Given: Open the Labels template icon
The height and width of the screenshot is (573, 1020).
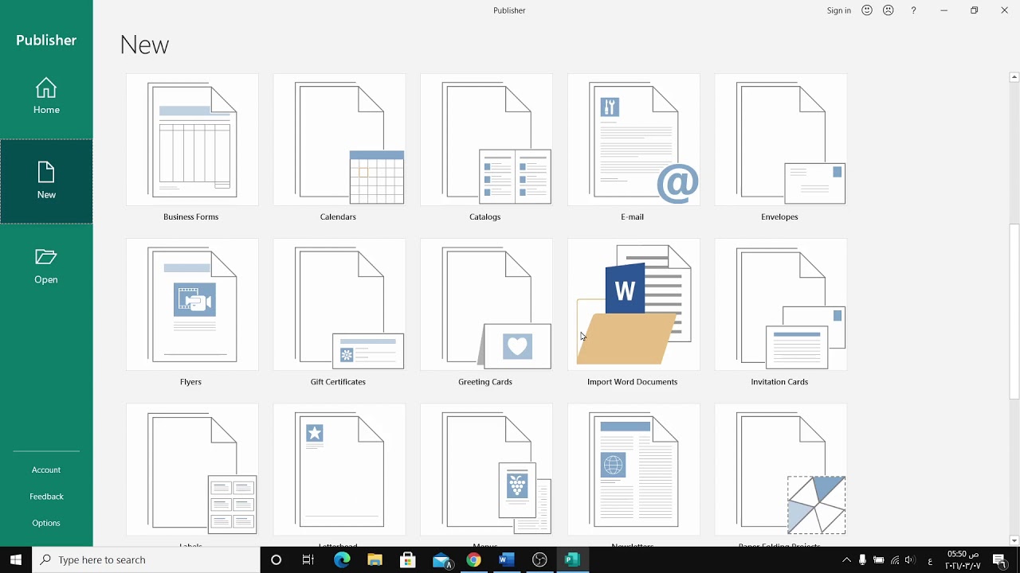Looking at the screenshot, I should pyautogui.click(x=191, y=470).
